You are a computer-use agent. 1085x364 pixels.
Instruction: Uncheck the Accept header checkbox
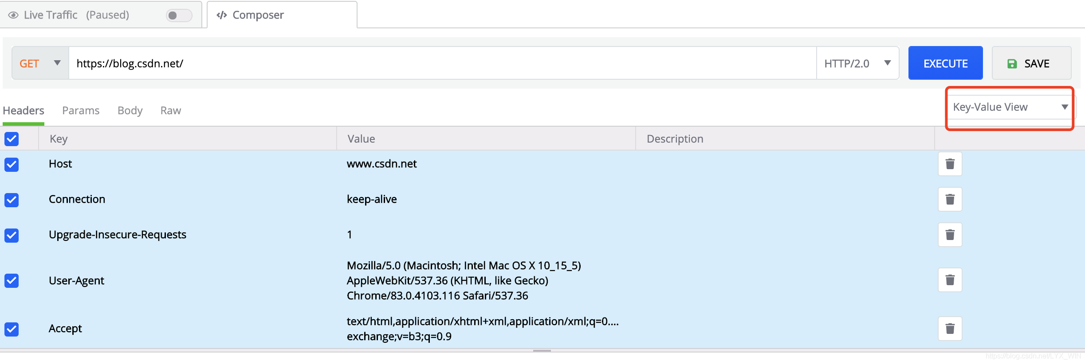coord(12,329)
